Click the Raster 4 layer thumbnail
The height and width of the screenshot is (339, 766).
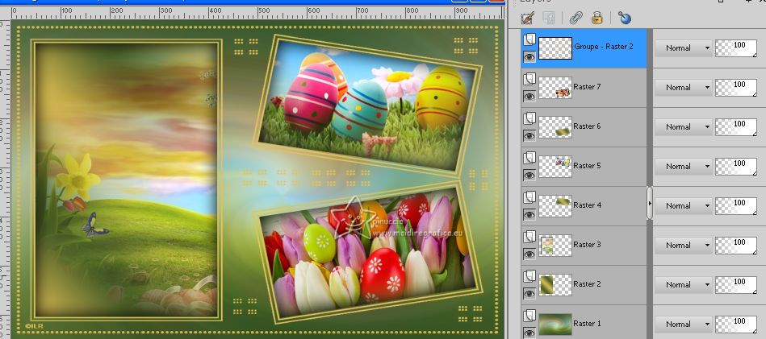(x=555, y=206)
